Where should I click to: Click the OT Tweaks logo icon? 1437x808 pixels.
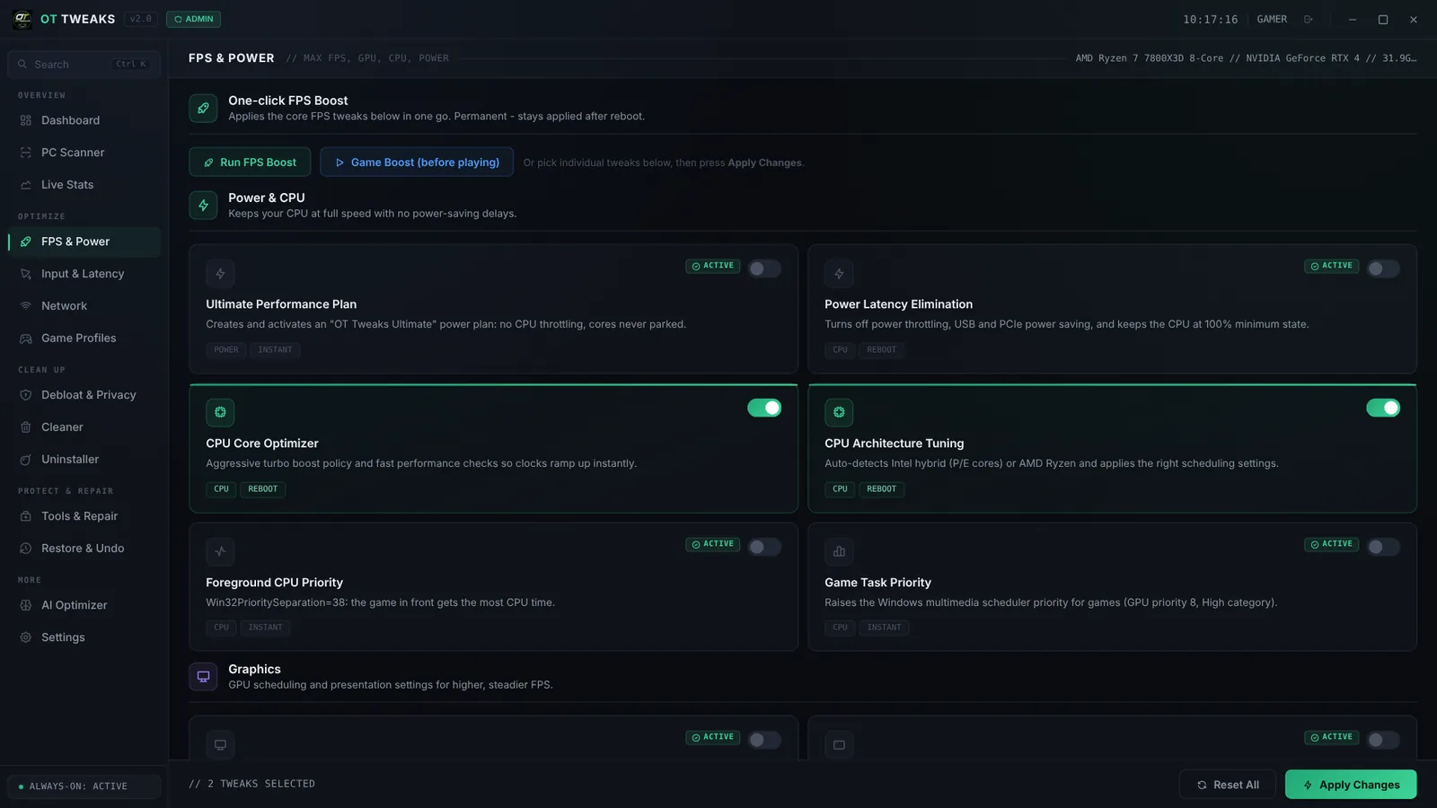(22, 19)
